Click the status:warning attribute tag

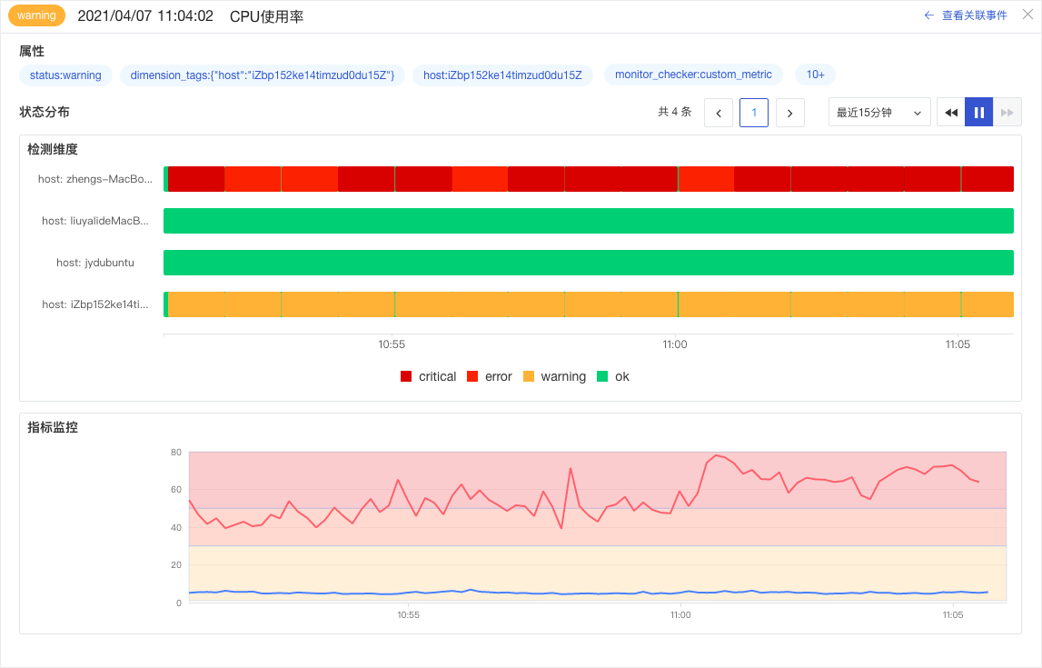coord(65,75)
